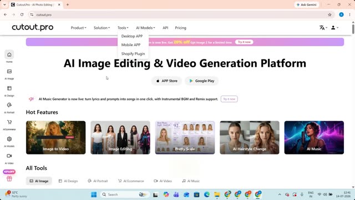355x200 pixels.
Task: Switch to the AI Portrait tools tab
Action: (x=98, y=181)
